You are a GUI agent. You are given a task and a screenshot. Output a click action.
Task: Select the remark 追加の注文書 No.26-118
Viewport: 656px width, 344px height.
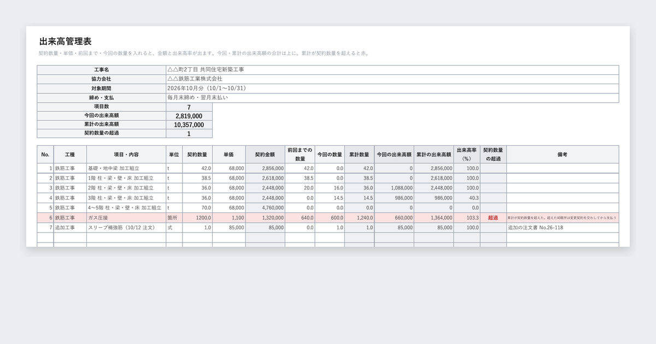point(563,228)
